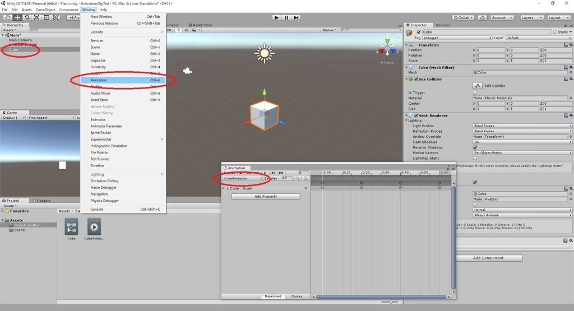Click Mesh field object picker circle
The width and height of the screenshot is (574, 311).
(x=571, y=72)
